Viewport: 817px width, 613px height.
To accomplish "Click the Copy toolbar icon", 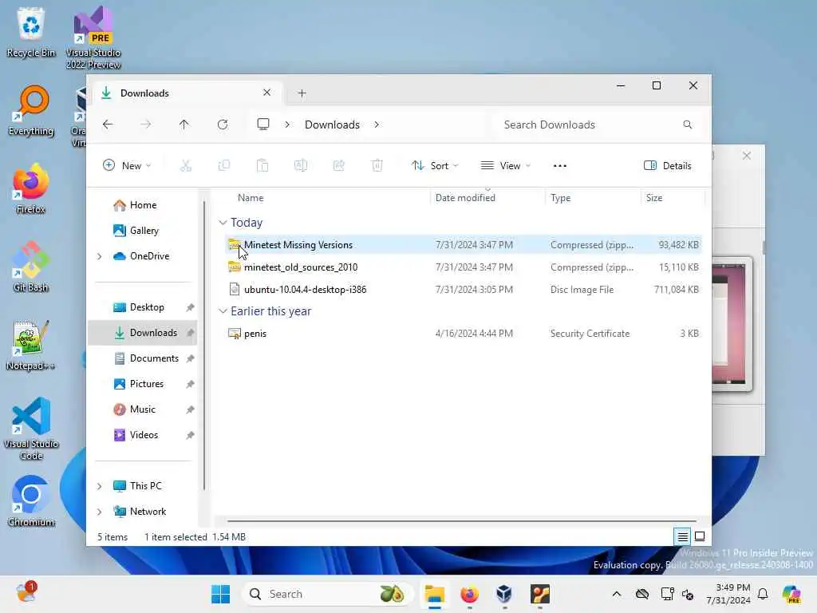I will click(x=224, y=166).
